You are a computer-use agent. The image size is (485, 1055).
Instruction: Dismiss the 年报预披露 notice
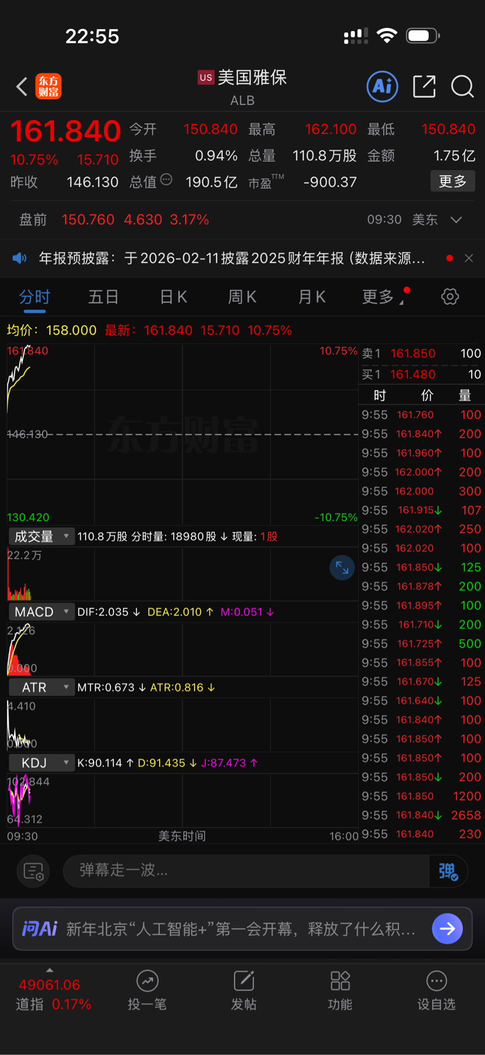469,258
